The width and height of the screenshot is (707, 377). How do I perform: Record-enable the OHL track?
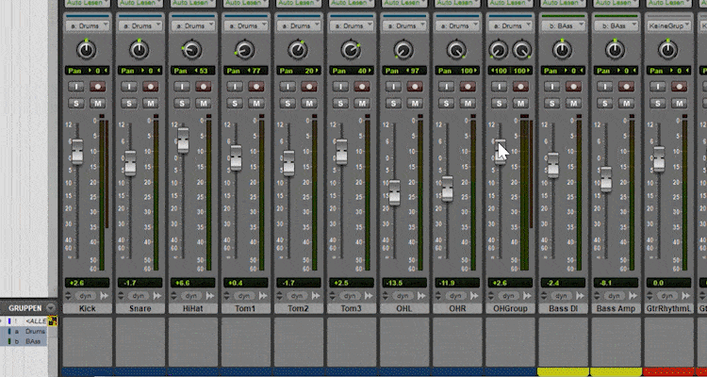coord(415,87)
